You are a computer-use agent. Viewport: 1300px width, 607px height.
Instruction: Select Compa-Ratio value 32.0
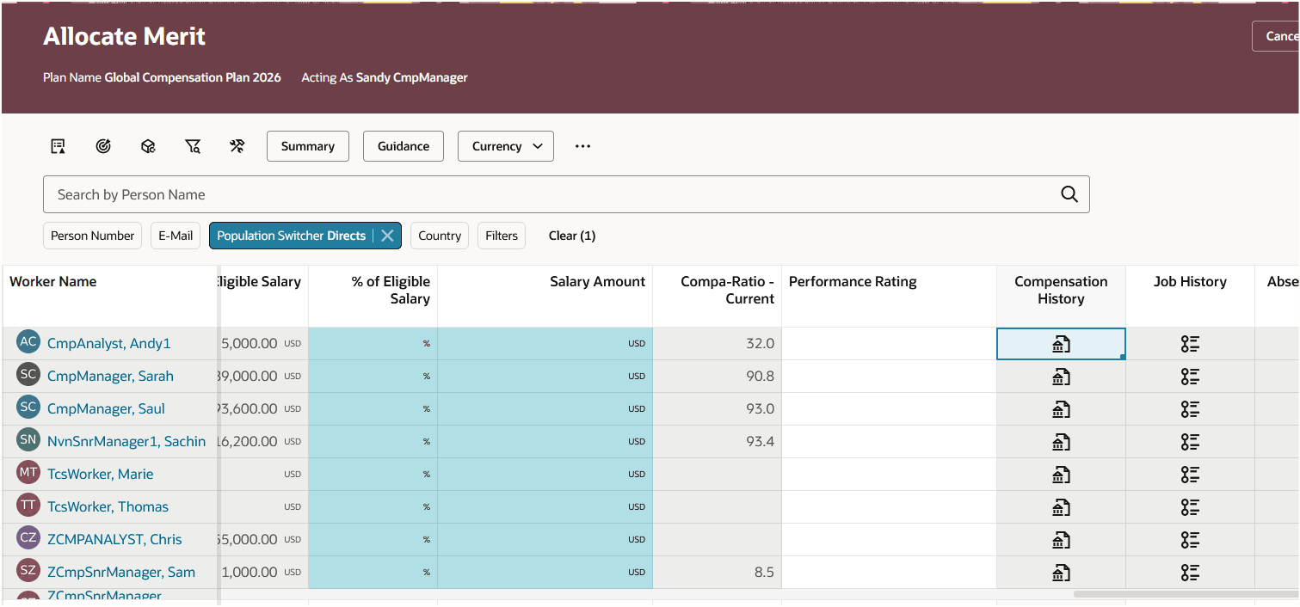click(760, 344)
